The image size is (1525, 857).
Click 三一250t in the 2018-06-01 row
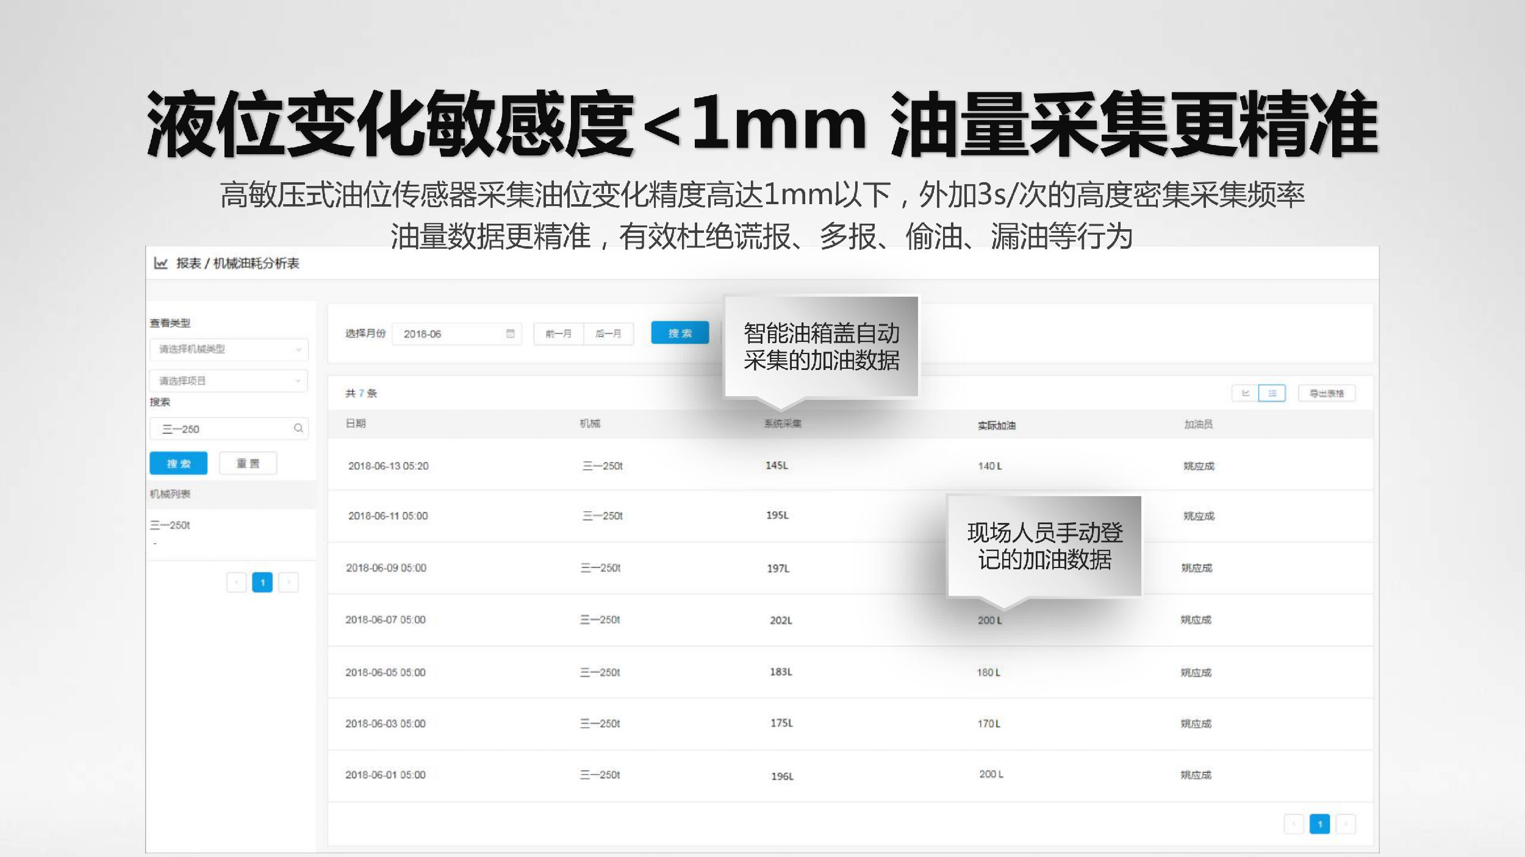tap(600, 775)
